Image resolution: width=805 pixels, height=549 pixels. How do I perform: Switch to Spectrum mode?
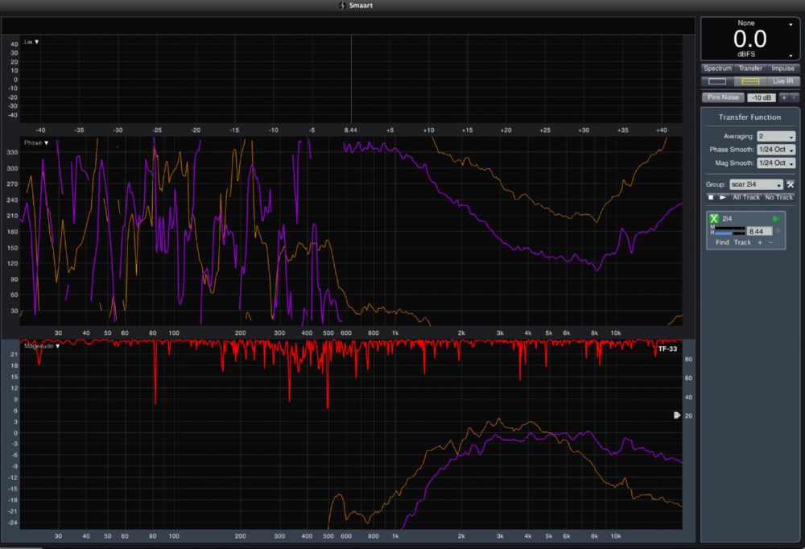[717, 68]
